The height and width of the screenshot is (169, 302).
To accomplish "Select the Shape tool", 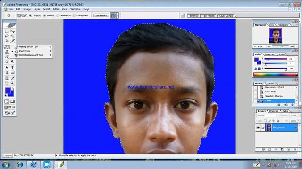I will [13, 72].
